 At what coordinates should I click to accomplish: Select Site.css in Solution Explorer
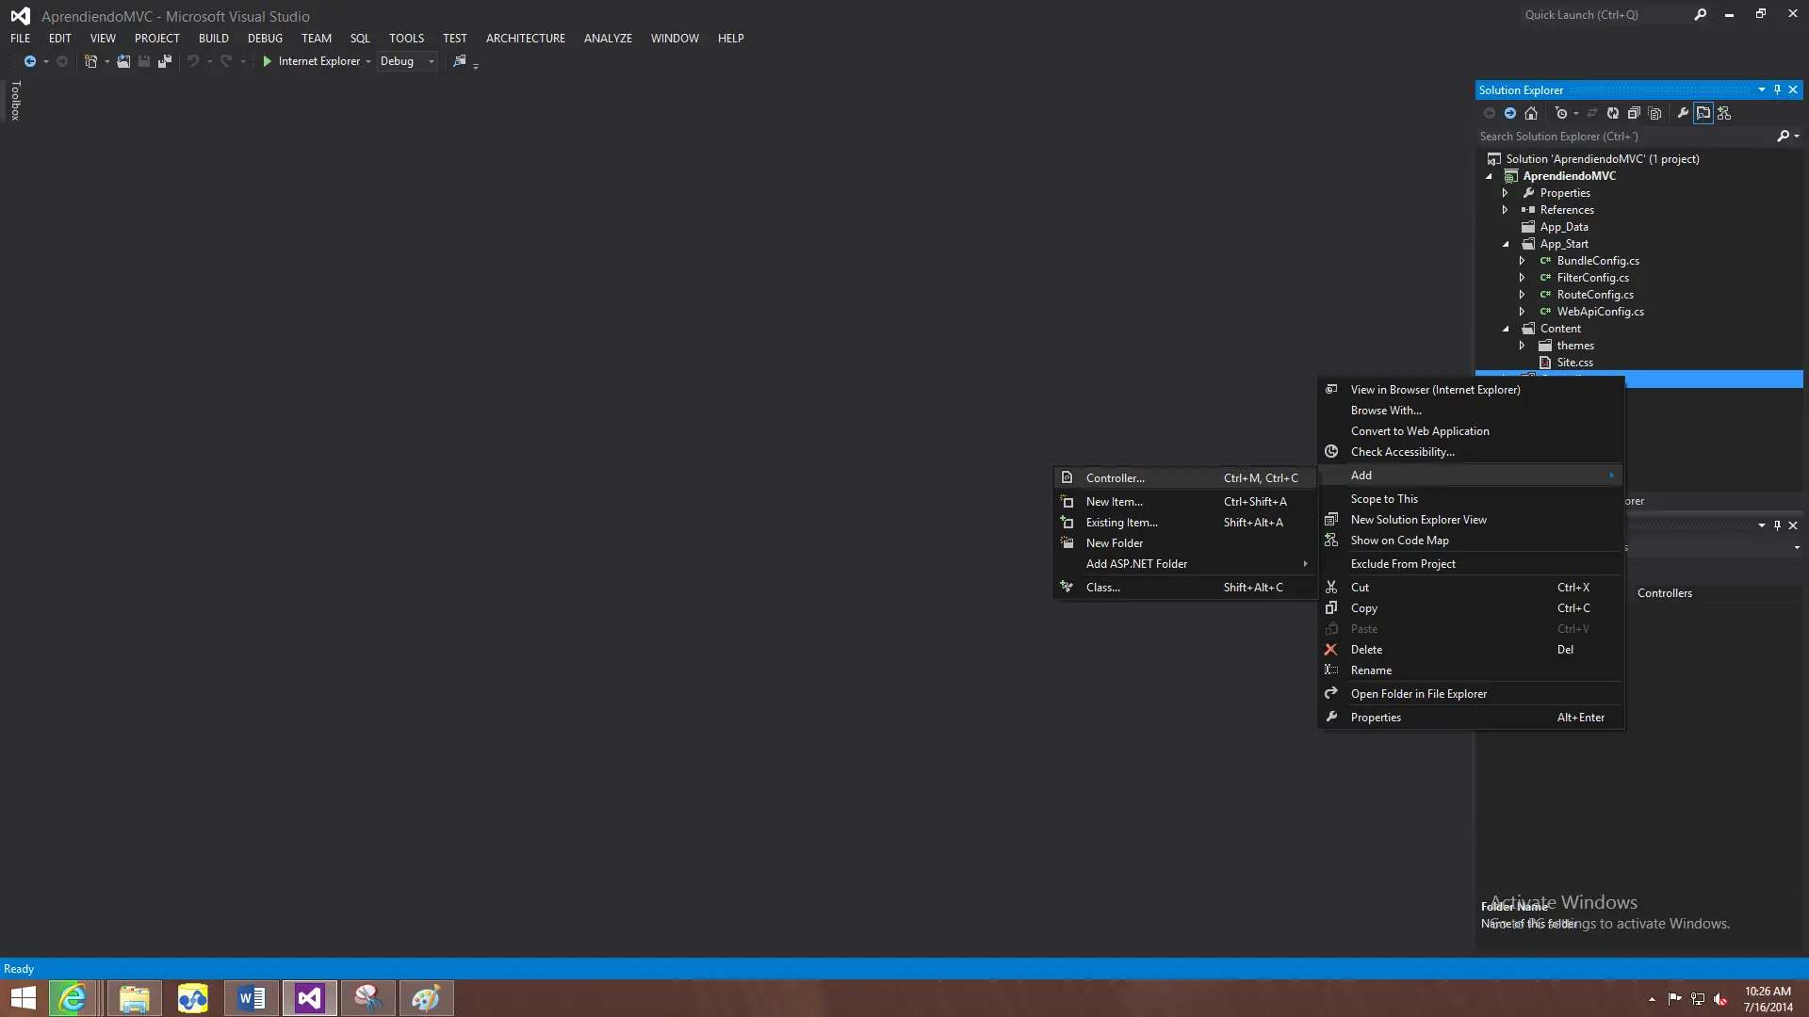1575,363
